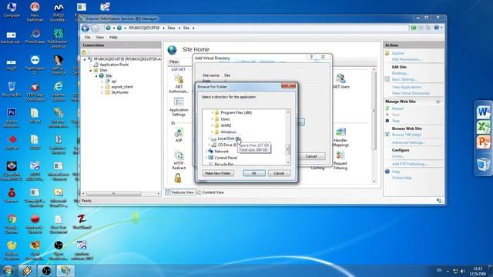Click the padlock feature icon below HTTP Redirect
This screenshot has height=277, width=493.
pos(178,178)
